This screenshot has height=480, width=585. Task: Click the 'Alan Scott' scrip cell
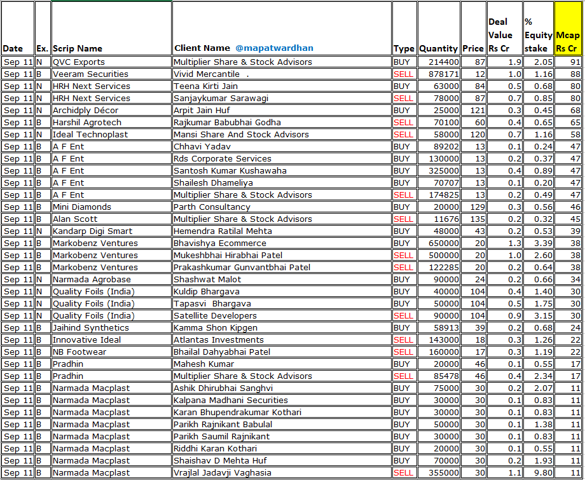111,219
